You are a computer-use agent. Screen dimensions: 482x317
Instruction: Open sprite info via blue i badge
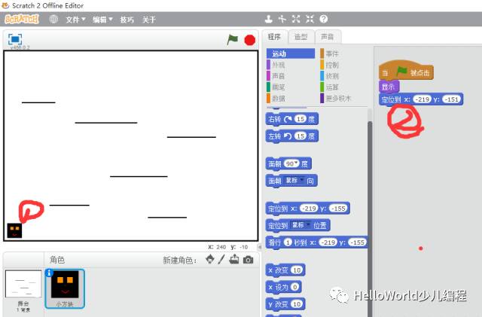(x=49, y=273)
